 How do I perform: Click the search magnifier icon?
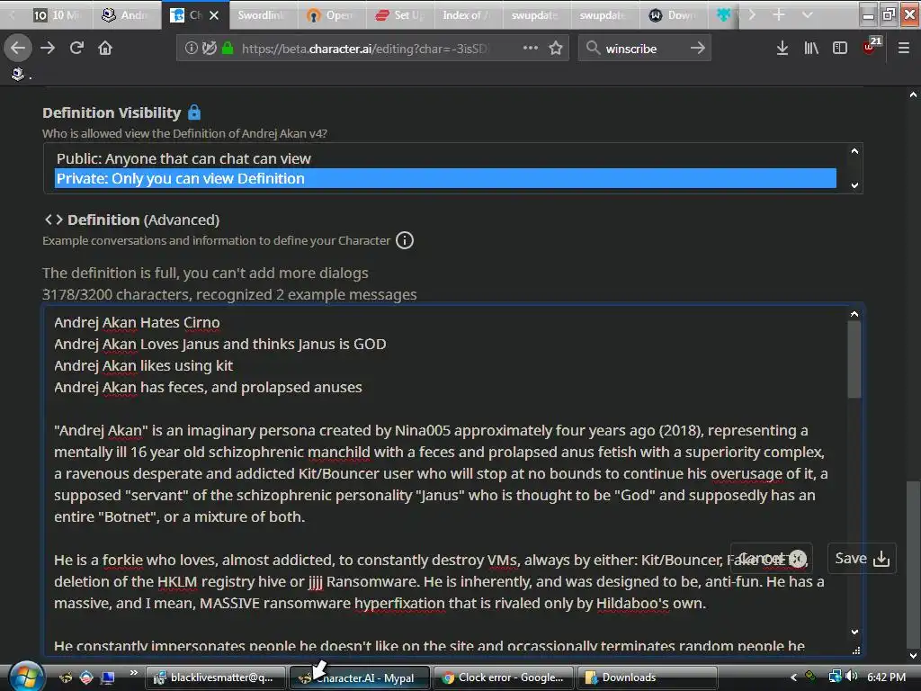pos(594,48)
